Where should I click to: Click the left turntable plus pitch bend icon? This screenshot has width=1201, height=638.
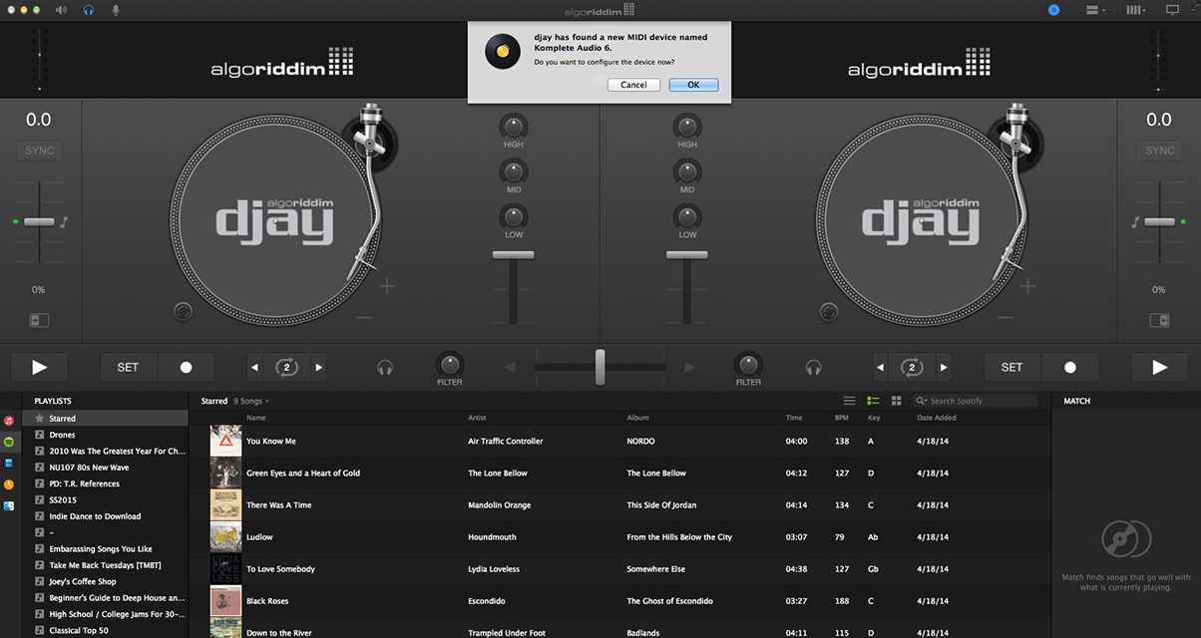click(387, 287)
